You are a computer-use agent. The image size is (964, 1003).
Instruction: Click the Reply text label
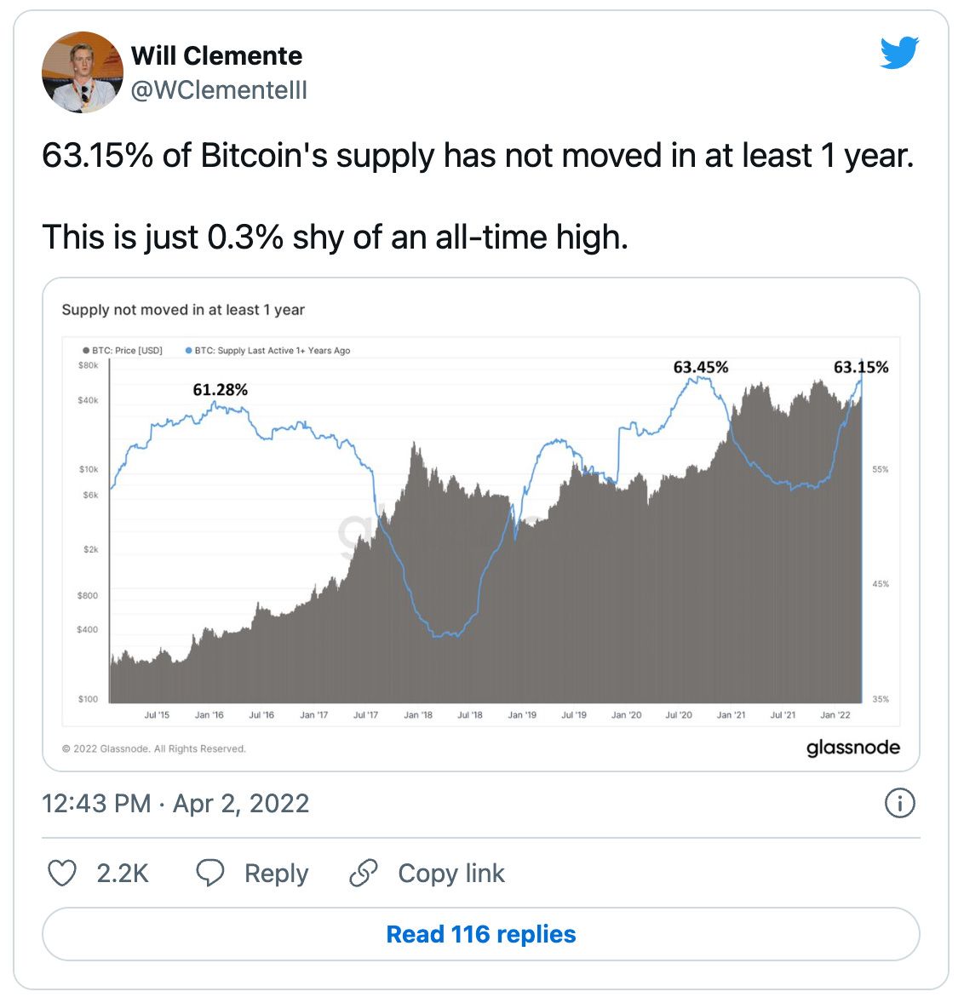276,874
